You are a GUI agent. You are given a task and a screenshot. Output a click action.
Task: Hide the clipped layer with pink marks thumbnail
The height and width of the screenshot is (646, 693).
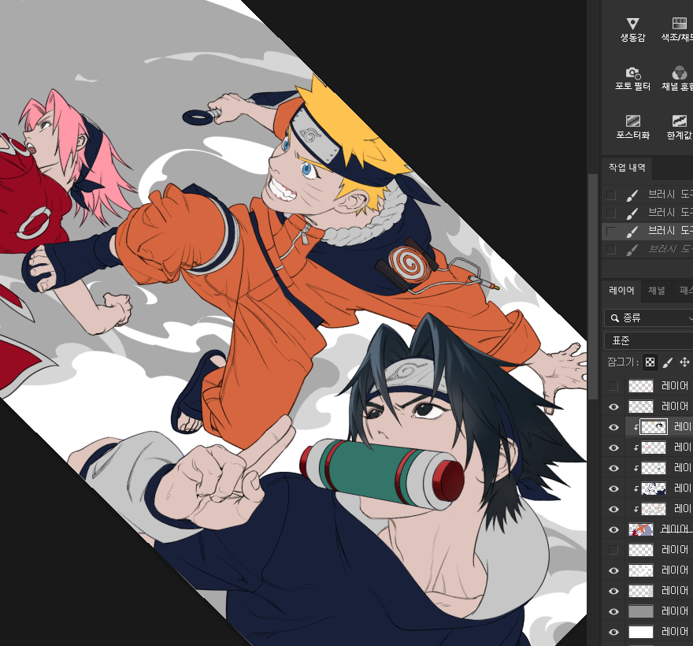(x=613, y=447)
